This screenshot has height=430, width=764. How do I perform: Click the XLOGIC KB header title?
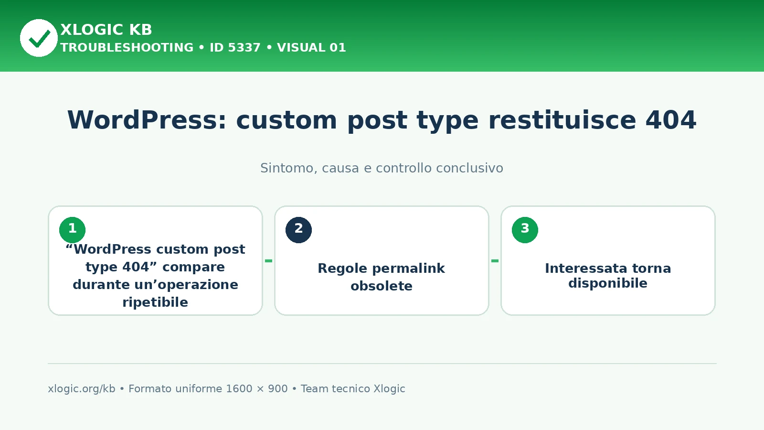[x=106, y=30]
